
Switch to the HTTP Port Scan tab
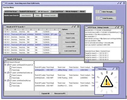(11, 11)
